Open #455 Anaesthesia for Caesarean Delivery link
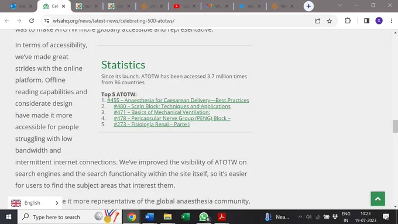 (178, 100)
